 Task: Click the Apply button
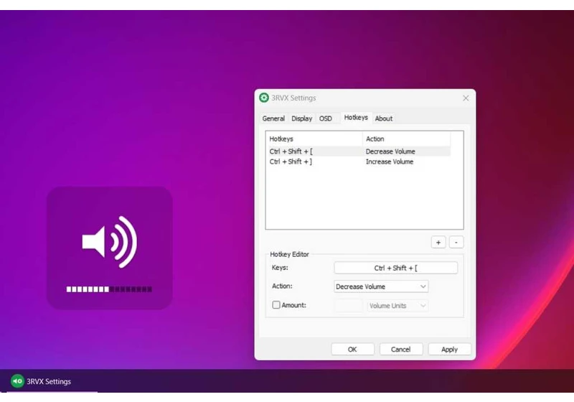[x=450, y=350]
